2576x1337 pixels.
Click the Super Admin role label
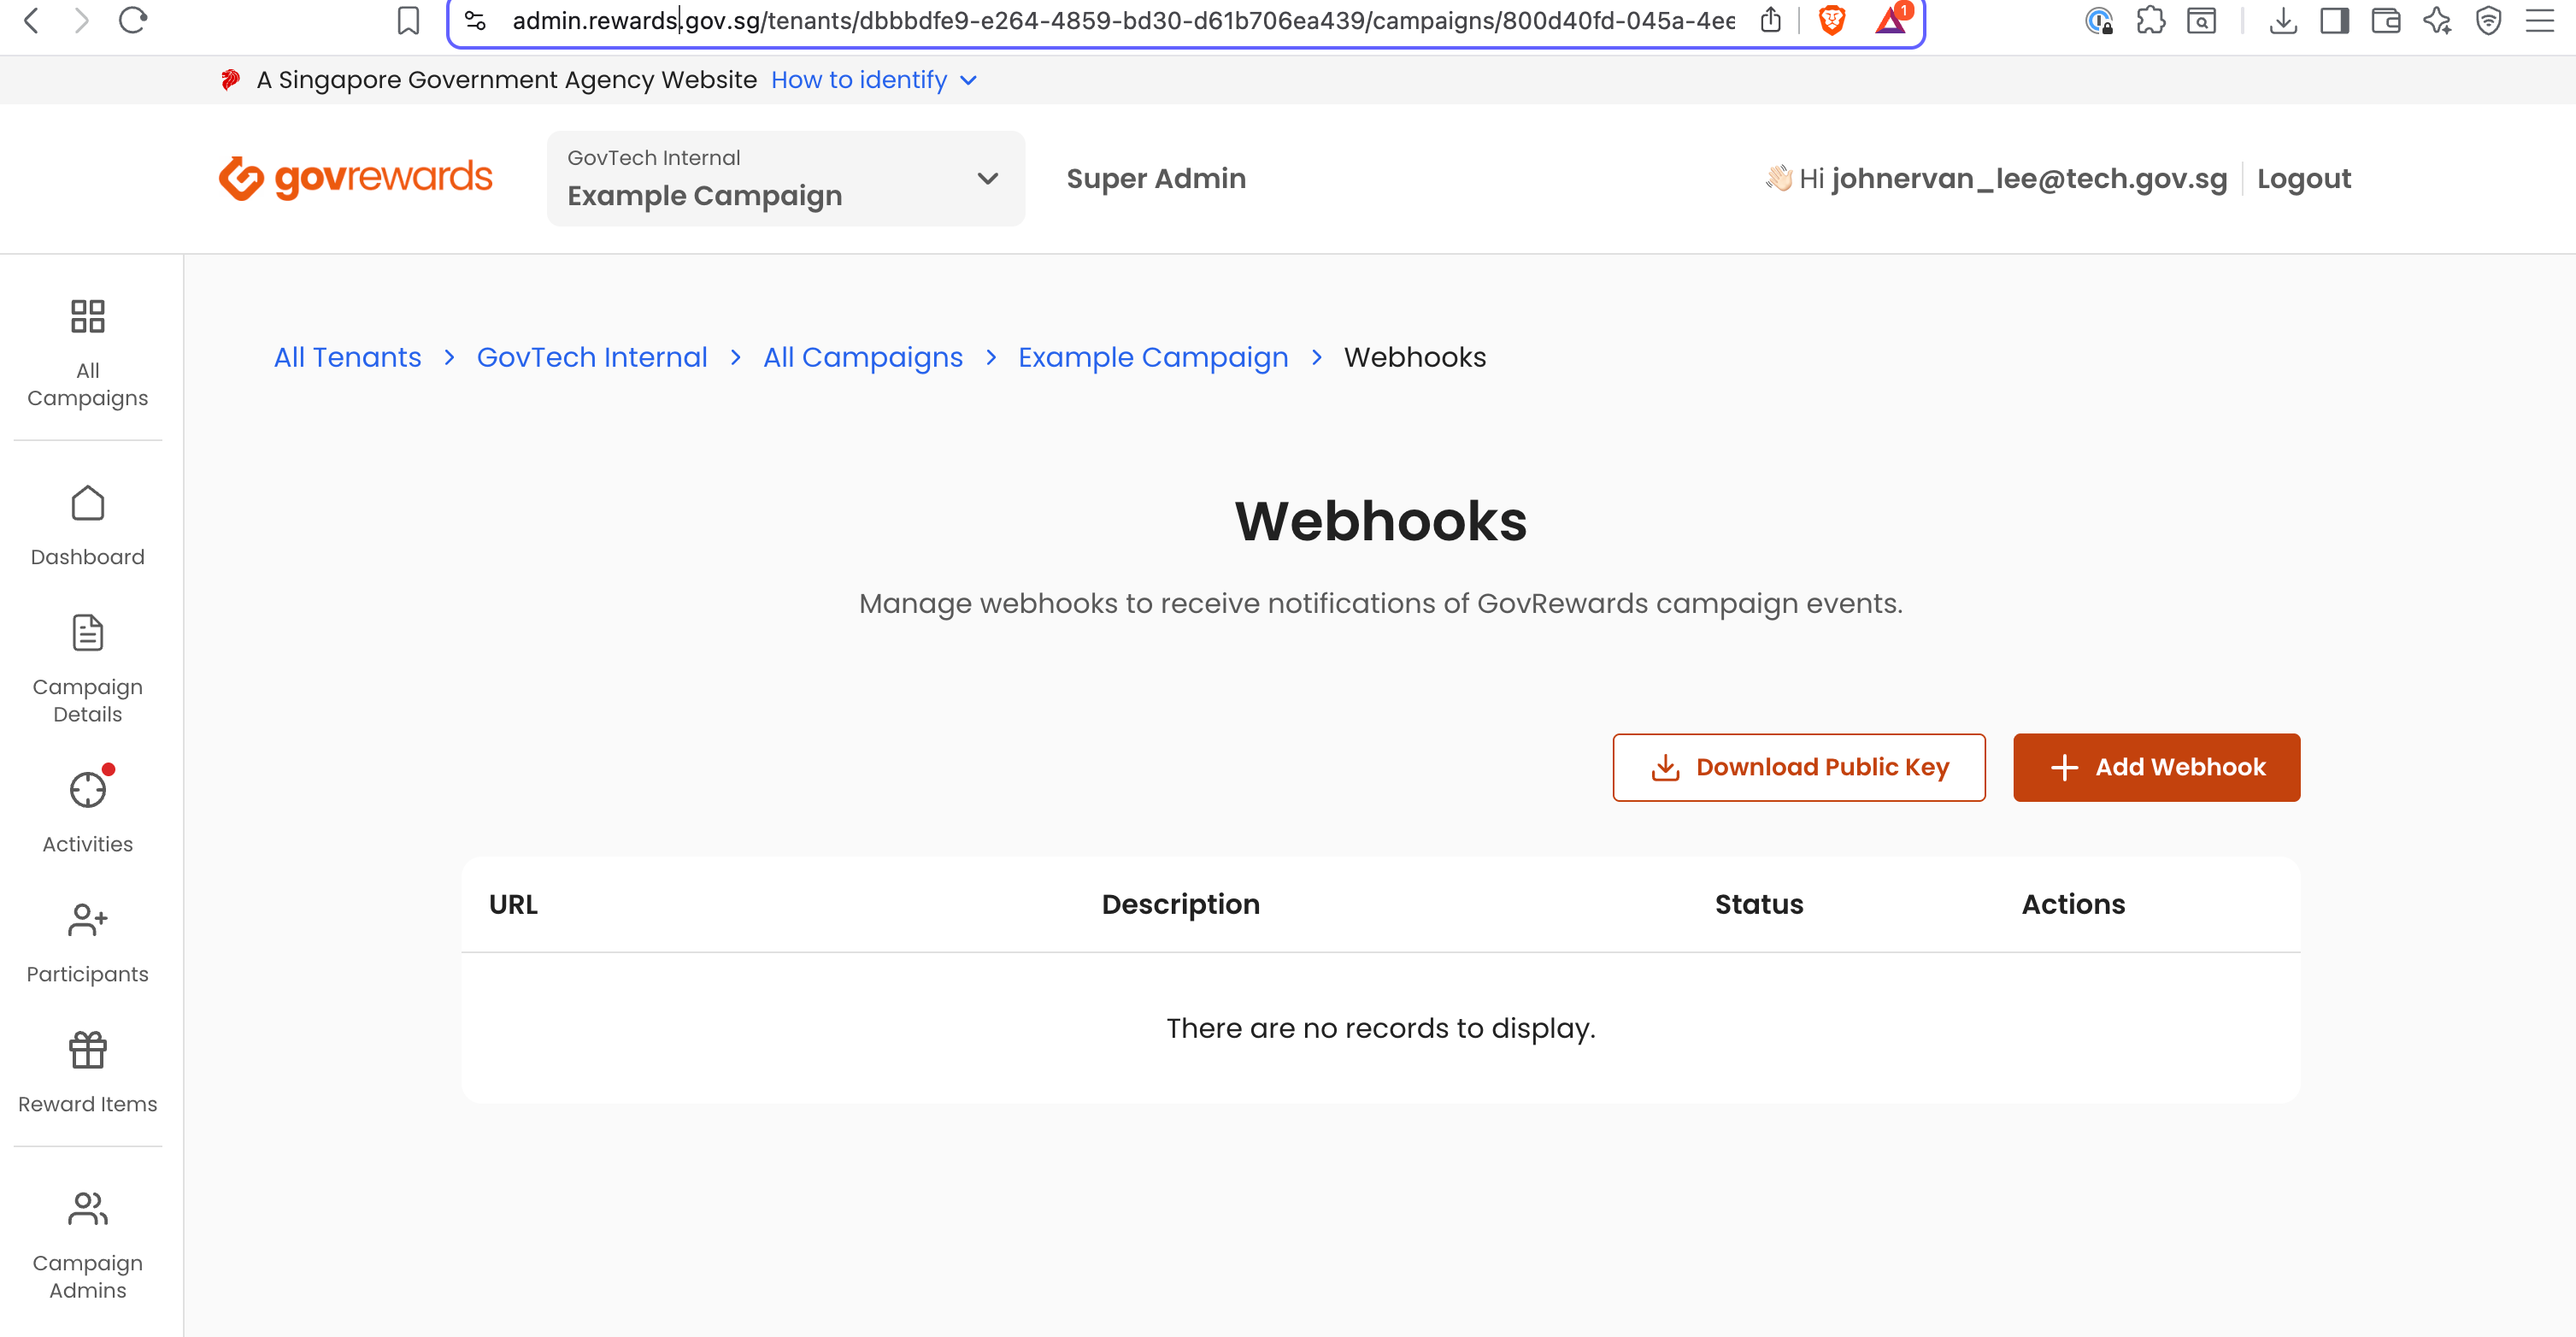tap(1156, 178)
